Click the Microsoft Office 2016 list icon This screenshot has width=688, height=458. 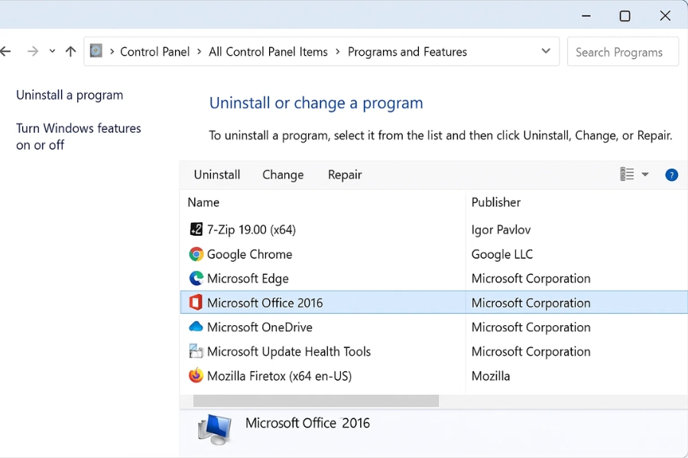coord(196,303)
